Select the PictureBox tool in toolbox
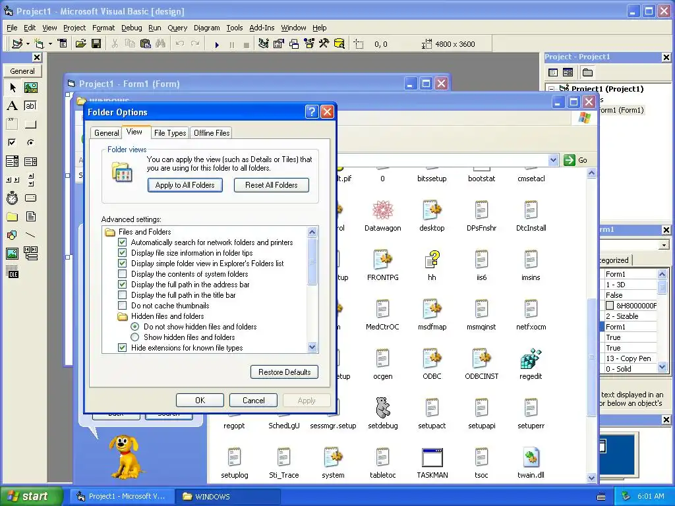Screen dimensions: 675x506 click(x=30, y=88)
